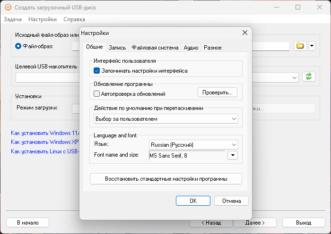This screenshot has width=331, height=234.
Task: Open the browse folder icon for image file
Action: [x=300, y=46]
